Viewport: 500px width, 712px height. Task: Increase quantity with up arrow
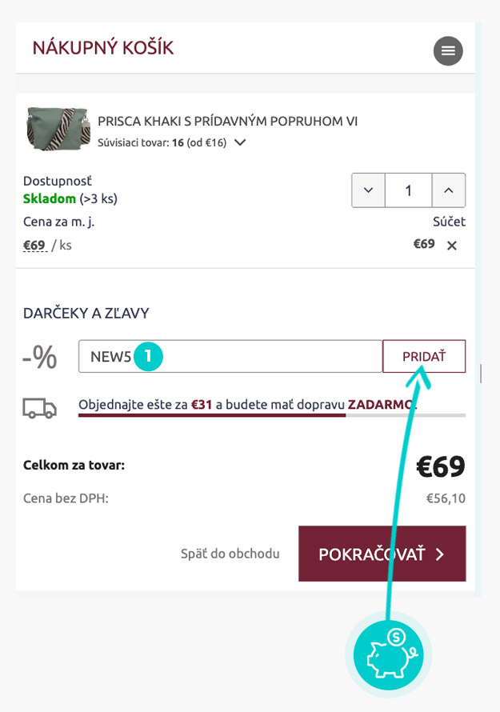448,190
